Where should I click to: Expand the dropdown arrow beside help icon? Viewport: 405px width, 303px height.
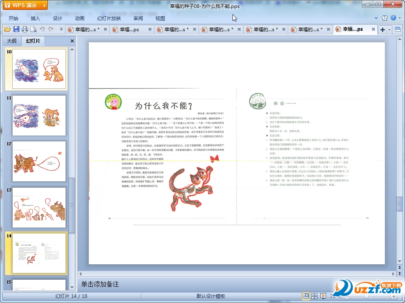click(399, 18)
